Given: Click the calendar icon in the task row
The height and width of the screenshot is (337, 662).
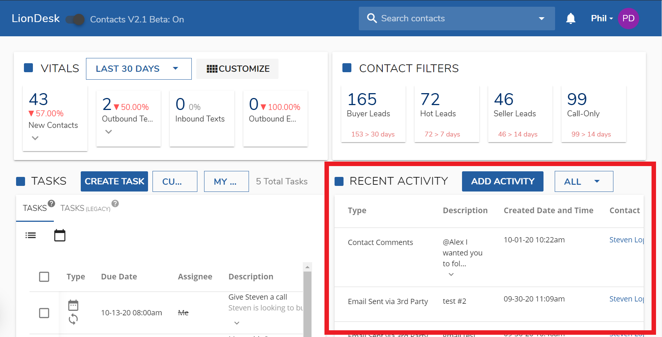Looking at the screenshot, I should pyautogui.click(x=73, y=305).
